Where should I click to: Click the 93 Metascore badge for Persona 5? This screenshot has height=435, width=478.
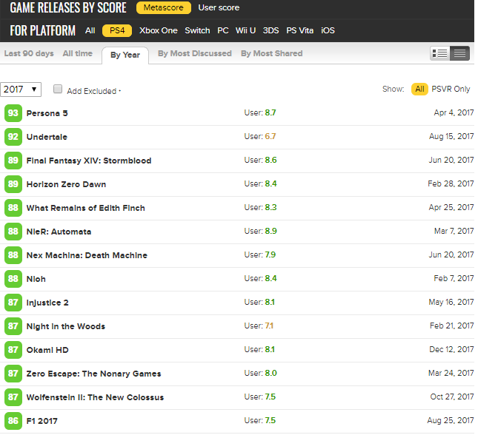pos(13,113)
